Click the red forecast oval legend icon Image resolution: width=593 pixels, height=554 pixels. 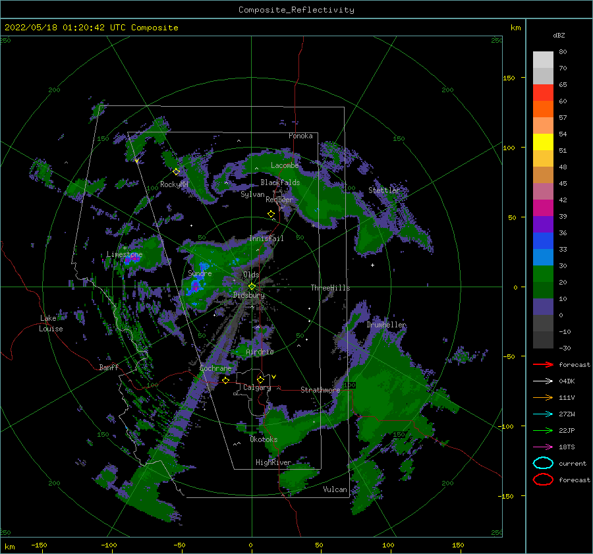[543, 480]
